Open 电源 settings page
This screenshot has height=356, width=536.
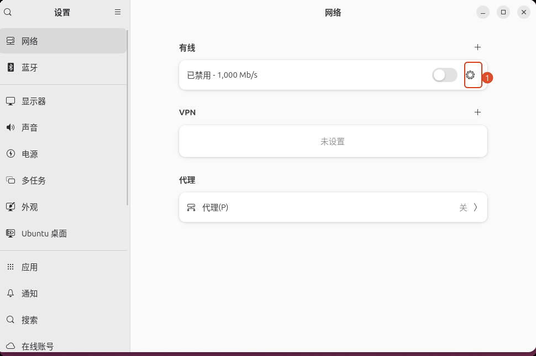click(63, 154)
